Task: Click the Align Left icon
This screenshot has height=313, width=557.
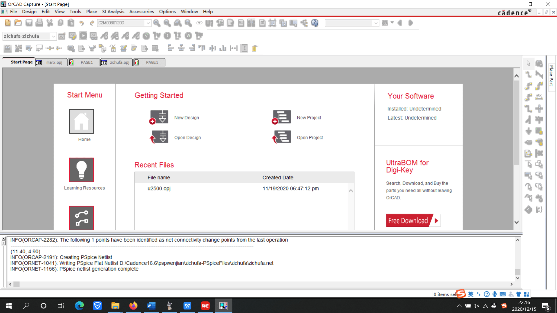Action: 171,48
